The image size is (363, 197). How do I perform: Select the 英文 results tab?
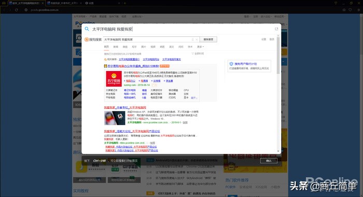[x=172, y=47]
